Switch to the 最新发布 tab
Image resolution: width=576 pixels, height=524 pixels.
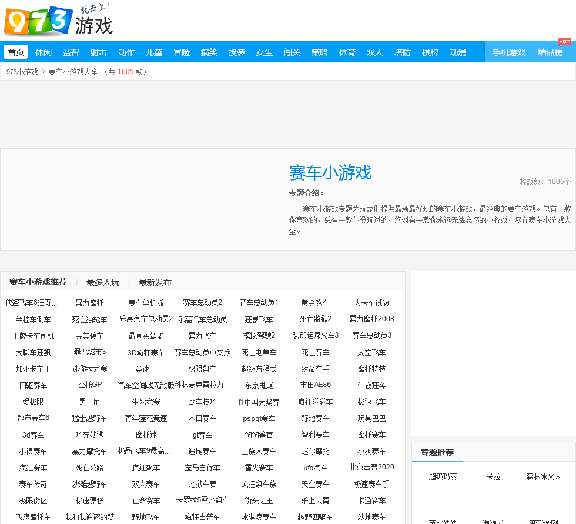point(155,282)
